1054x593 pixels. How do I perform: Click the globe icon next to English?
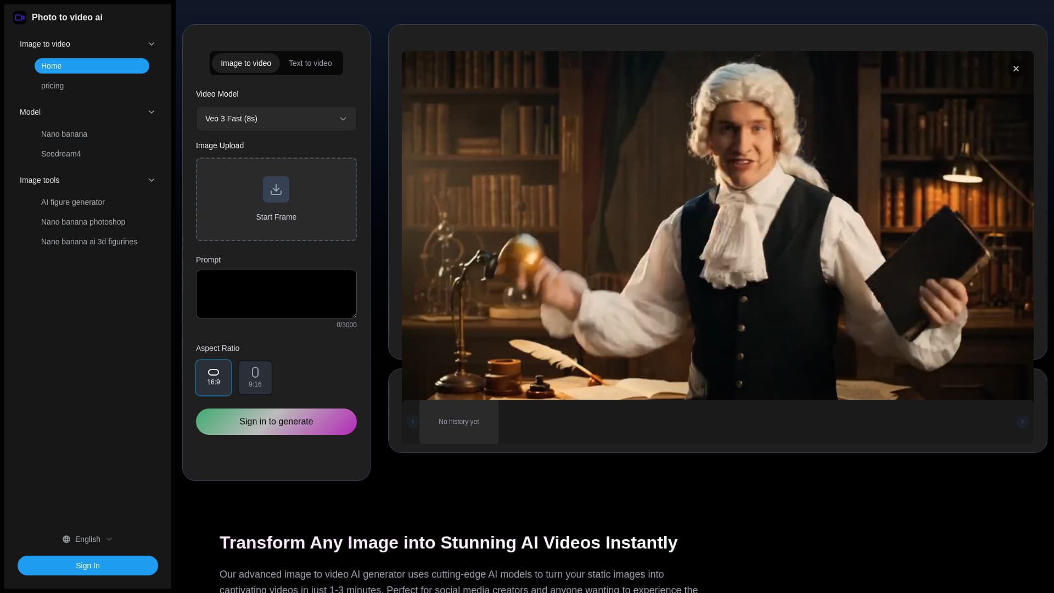[x=66, y=539]
